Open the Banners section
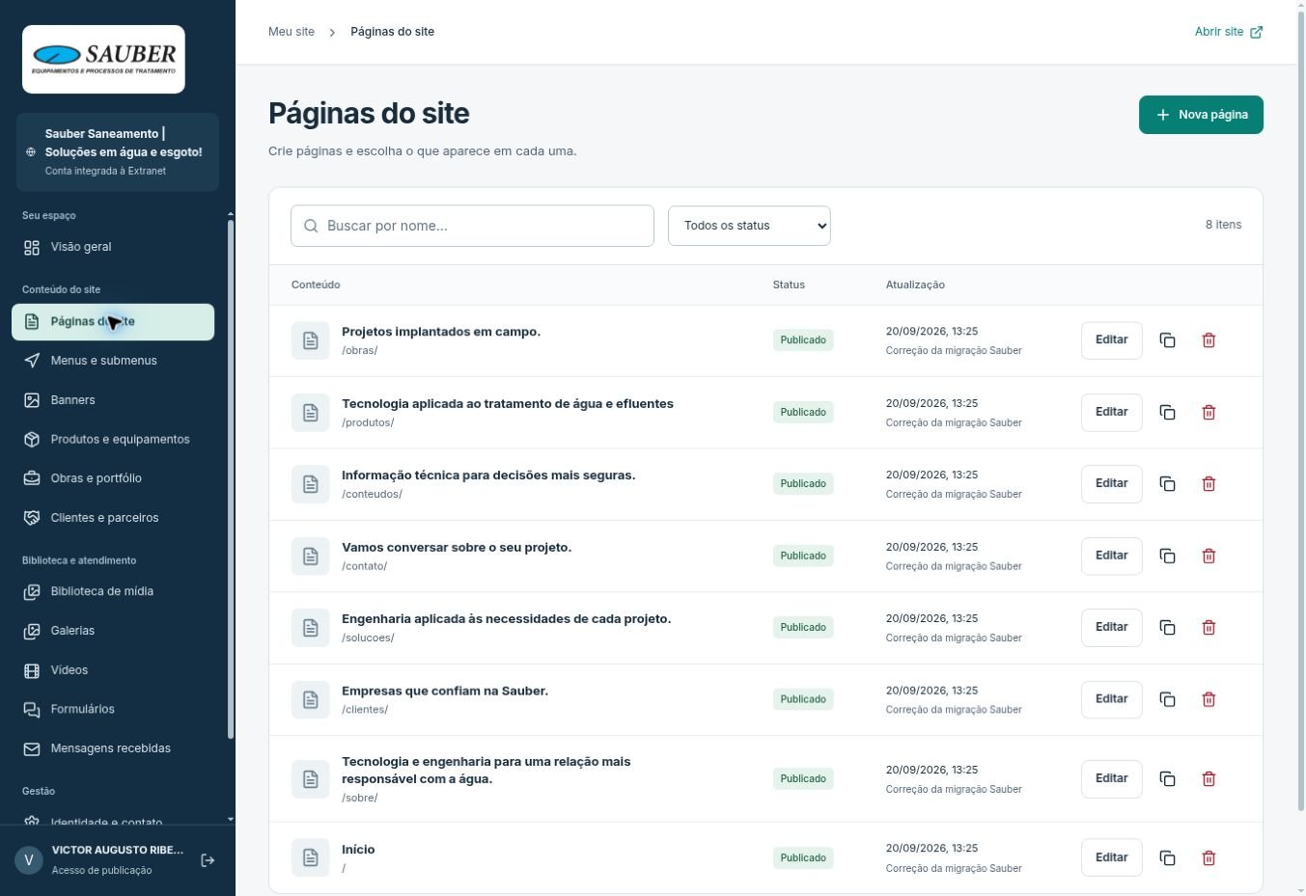1306x896 pixels. pyautogui.click(x=113, y=400)
